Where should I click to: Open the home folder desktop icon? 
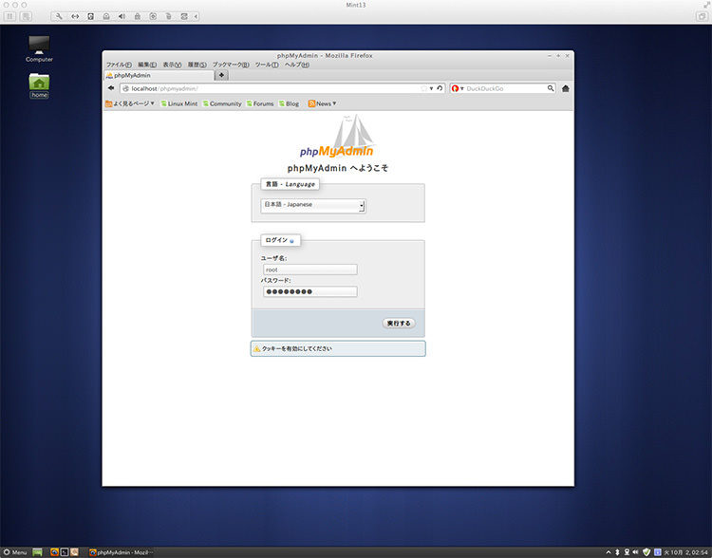[x=39, y=85]
